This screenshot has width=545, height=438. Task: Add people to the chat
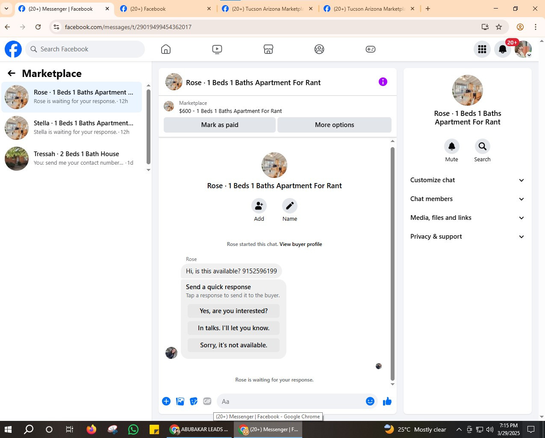click(x=259, y=206)
